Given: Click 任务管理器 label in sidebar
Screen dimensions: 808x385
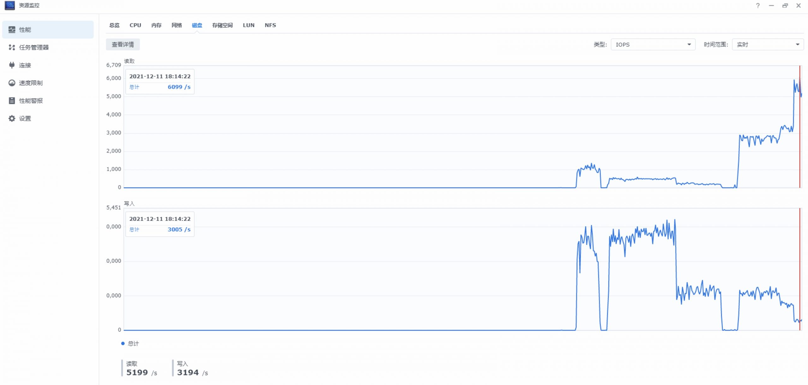Looking at the screenshot, I should point(34,47).
